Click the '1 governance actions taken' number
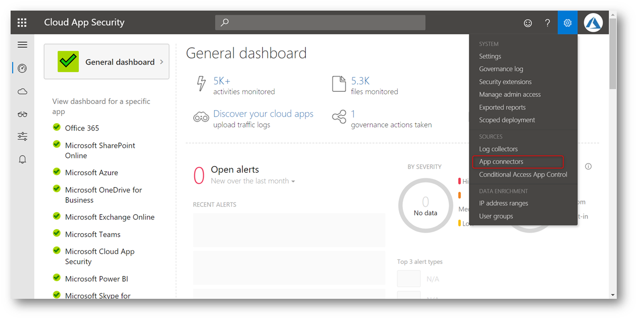 (353, 114)
